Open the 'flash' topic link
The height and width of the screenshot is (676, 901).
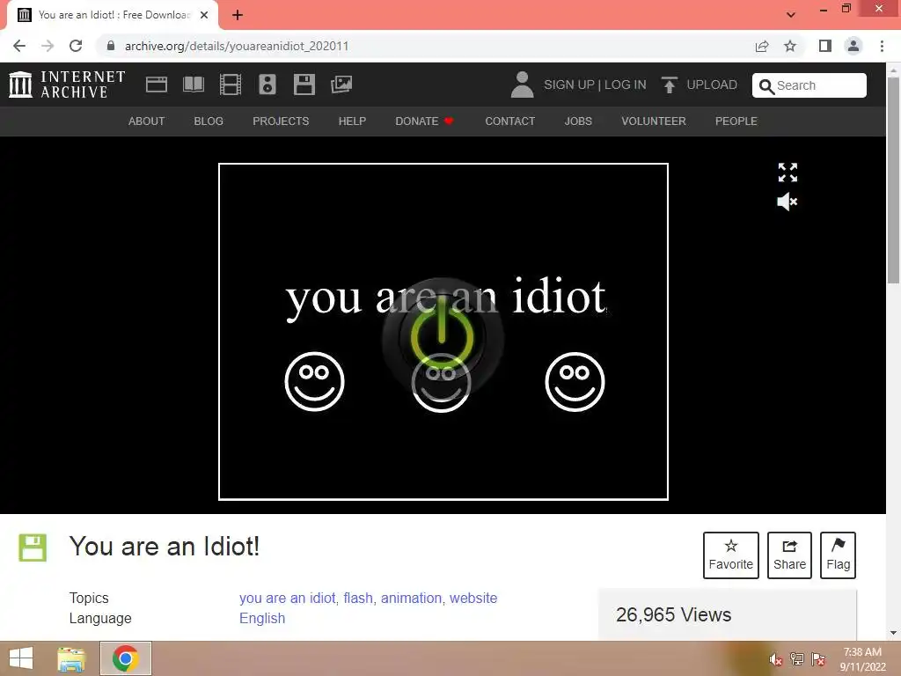[358, 598]
